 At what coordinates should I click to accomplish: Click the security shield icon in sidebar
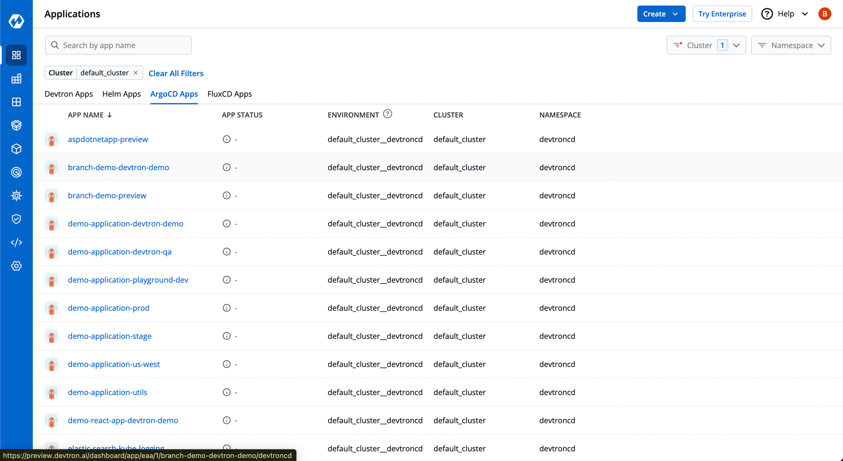[16, 219]
